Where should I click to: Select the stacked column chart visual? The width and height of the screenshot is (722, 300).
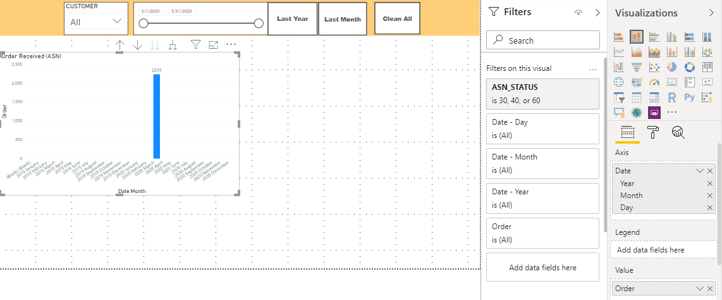pos(637,37)
